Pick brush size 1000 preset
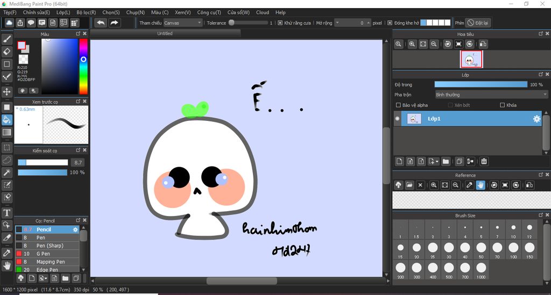551x295 pixels. coord(481,270)
